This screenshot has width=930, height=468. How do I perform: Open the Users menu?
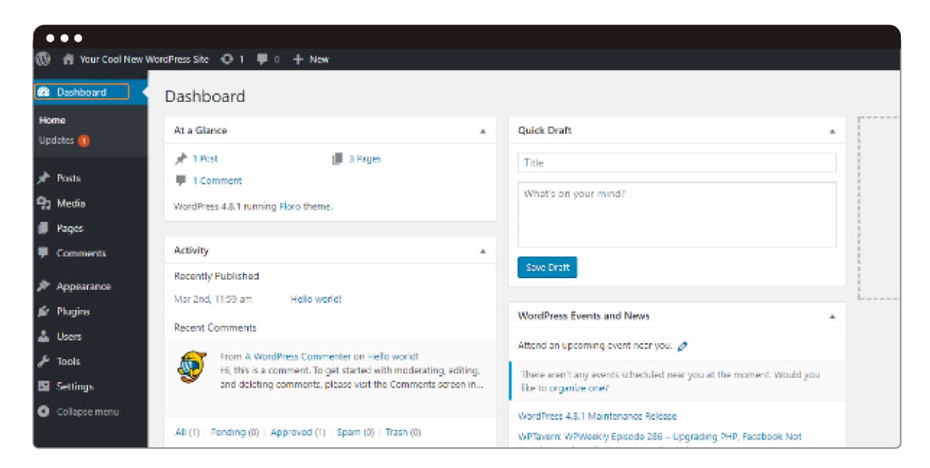click(69, 336)
